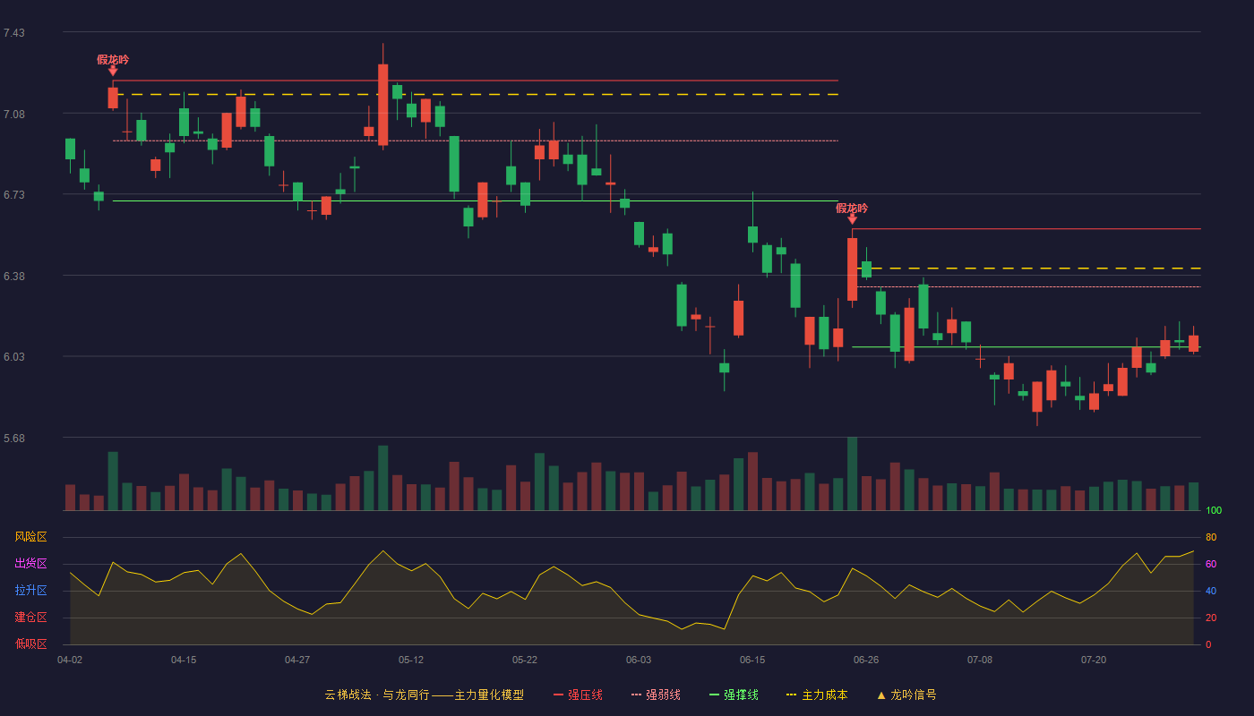The image size is (1254, 716).
Task: Click the 6.03 price axis label
Action: pos(14,357)
